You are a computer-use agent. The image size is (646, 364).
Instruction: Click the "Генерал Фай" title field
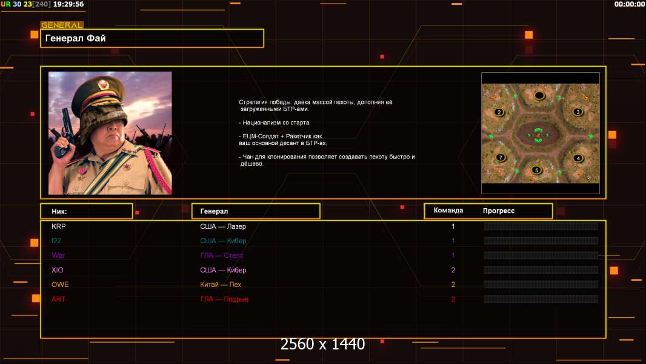pos(152,38)
